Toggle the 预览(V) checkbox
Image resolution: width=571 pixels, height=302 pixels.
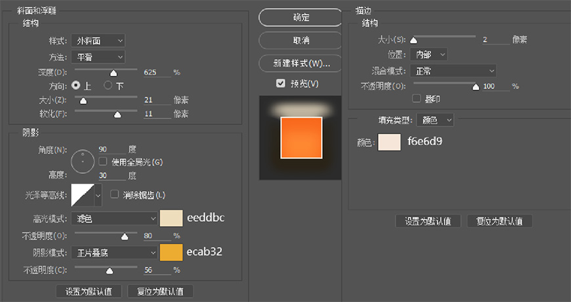[x=280, y=83]
